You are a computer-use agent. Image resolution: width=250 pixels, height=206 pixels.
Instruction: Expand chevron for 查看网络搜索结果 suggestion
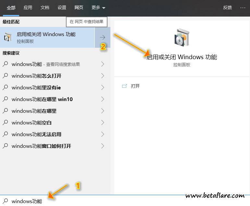click(x=103, y=64)
